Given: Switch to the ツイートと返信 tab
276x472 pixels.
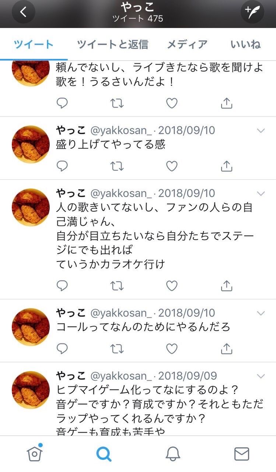Looking at the screenshot, I should tap(113, 45).
